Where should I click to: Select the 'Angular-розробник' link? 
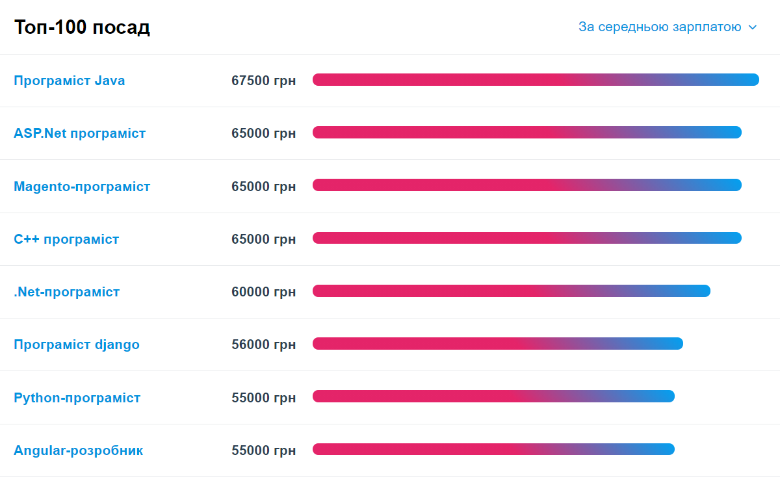pos(79,450)
